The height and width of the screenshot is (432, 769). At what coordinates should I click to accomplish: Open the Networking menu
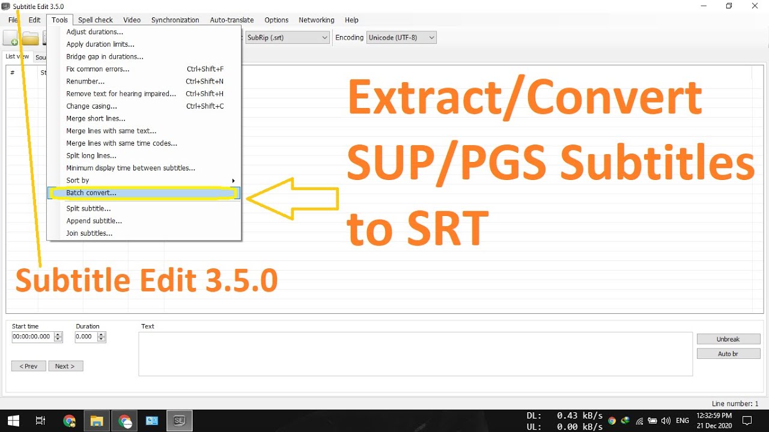(x=316, y=20)
